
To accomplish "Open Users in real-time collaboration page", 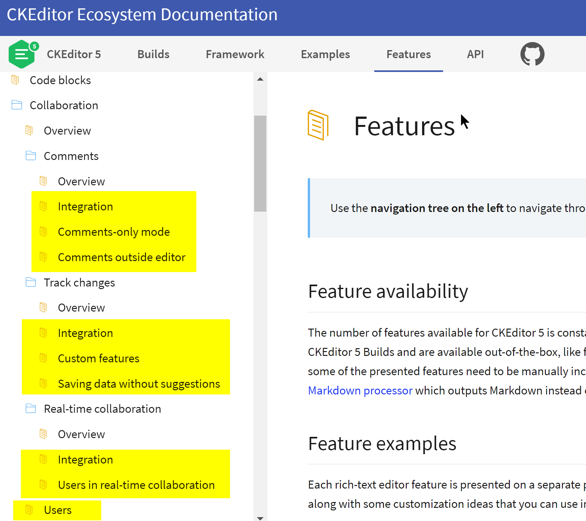I will [x=137, y=485].
